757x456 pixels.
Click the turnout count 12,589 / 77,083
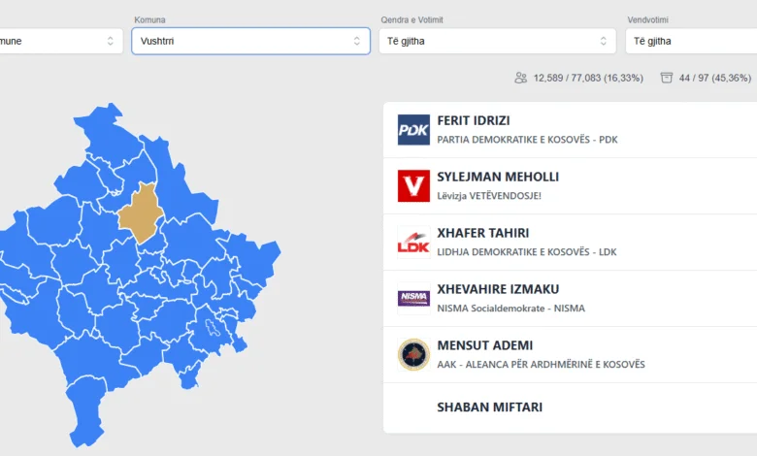(x=588, y=78)
